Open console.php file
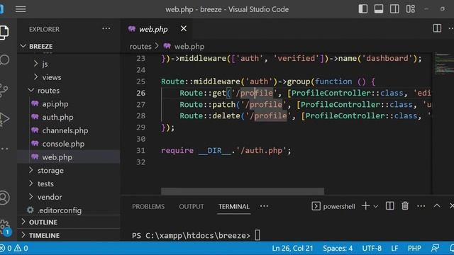The height and width of the screenshot is (255, 454). (x=63, y=144)
